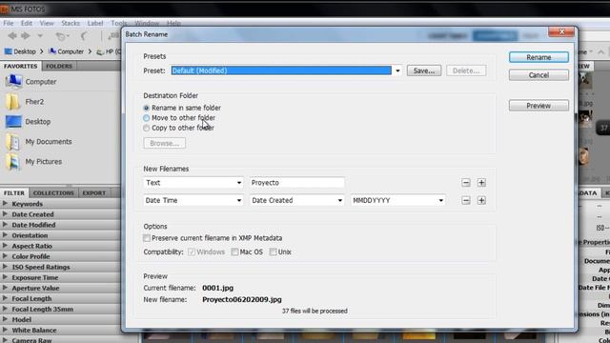Click the Preview button in the dialog
Viewport: 610px width, 343px height.
(539, 106)
